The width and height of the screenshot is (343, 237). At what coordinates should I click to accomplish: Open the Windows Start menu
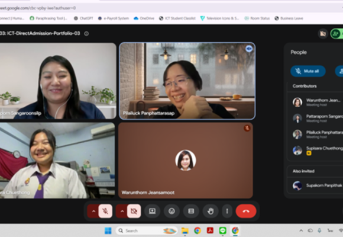(108, 230)
